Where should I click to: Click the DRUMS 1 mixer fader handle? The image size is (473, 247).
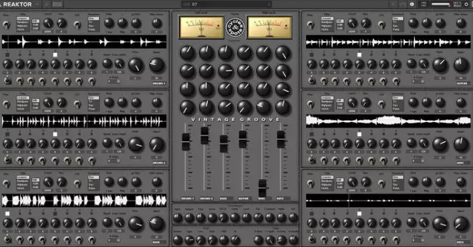(186, 142)
